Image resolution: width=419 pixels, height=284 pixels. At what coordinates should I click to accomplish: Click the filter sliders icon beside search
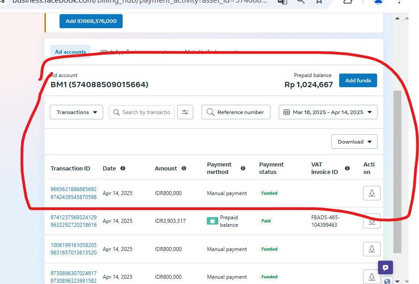[x=185, y=112]
